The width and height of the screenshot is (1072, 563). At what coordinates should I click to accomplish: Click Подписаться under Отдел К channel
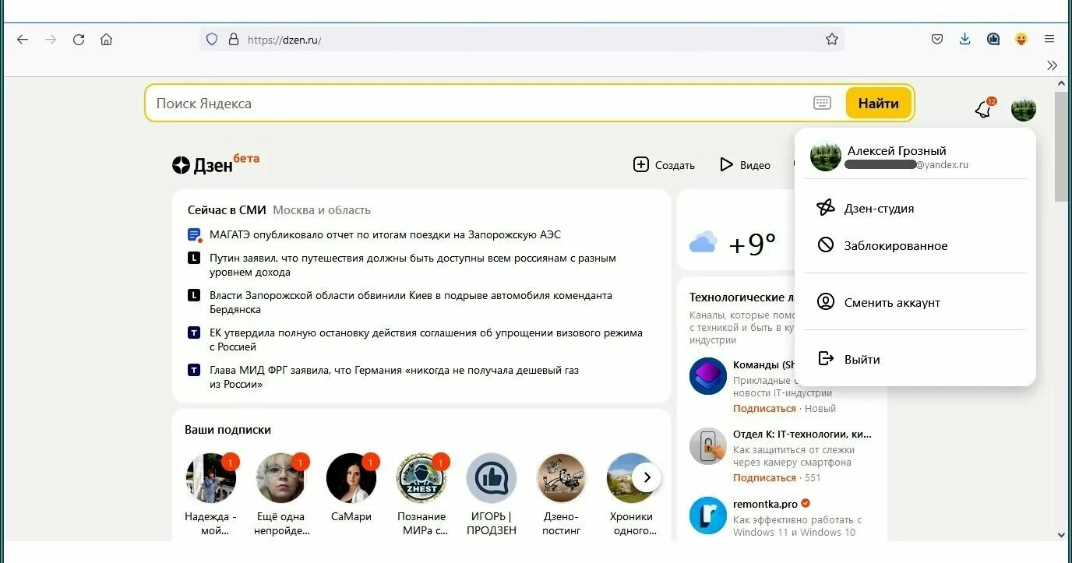pos(764,477)
